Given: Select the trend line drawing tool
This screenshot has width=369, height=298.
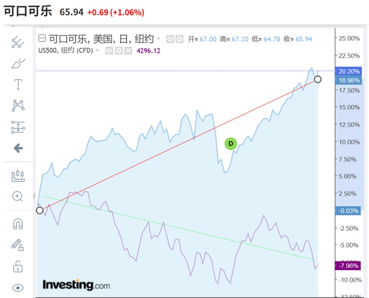Looking at the screenshot, I should pos(18,42).
